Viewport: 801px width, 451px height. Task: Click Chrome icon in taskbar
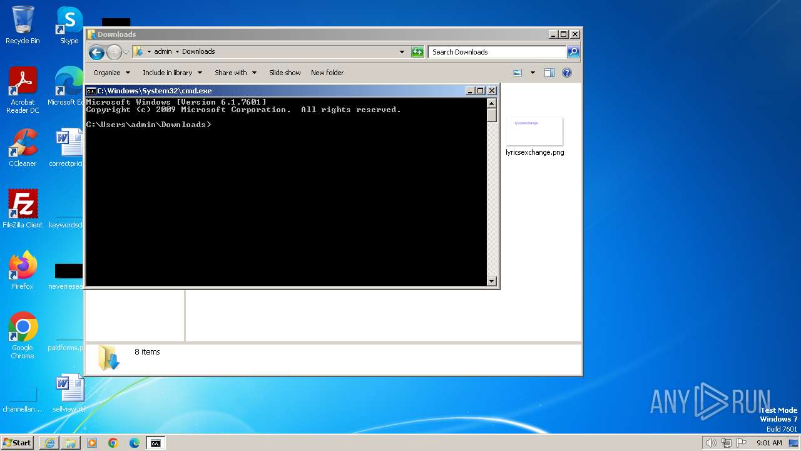coord(113,443)
